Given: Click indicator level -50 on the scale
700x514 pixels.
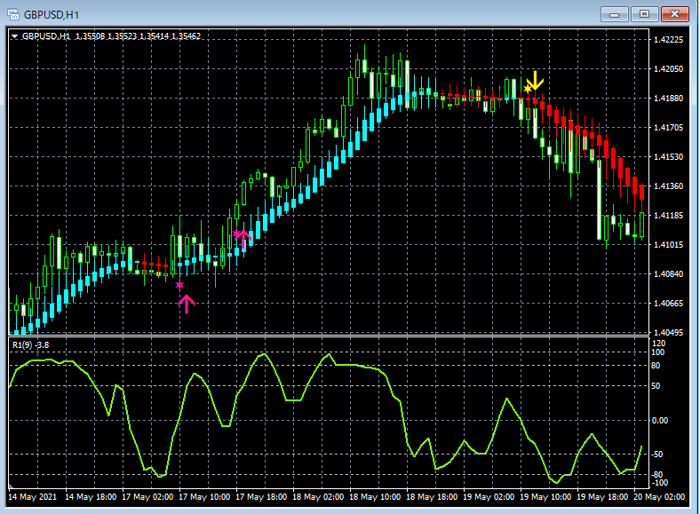Looking at the screenshot, I should pyautogui.click(x=656, y=455).
